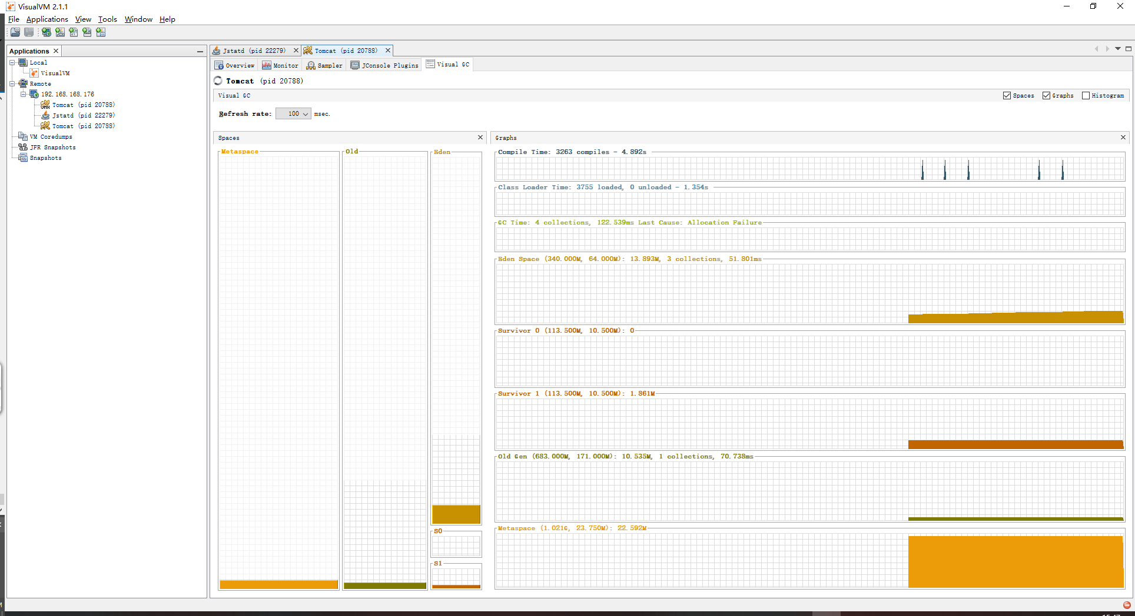The width and height of the screenshot is (1135, 616).
Task: Switch to the Monitor tab
Action: point(280,65)
